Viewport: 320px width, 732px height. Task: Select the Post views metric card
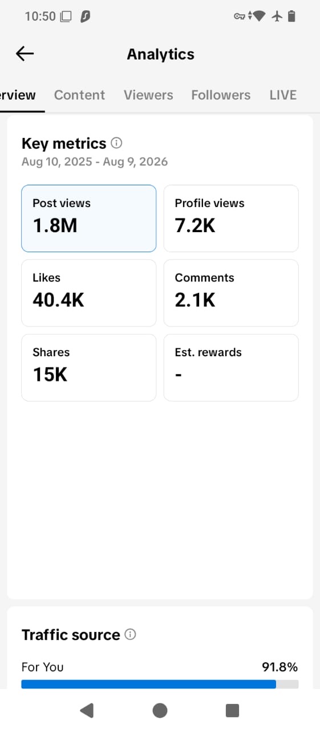click(x=89, y=218)
